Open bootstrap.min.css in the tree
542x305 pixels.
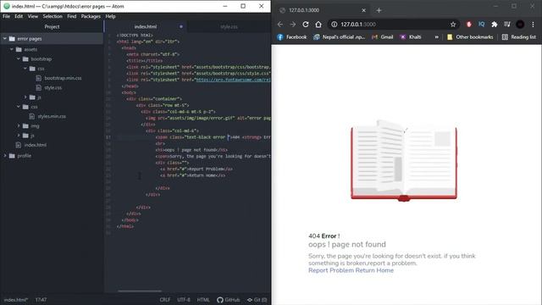(x=63, y=78)
